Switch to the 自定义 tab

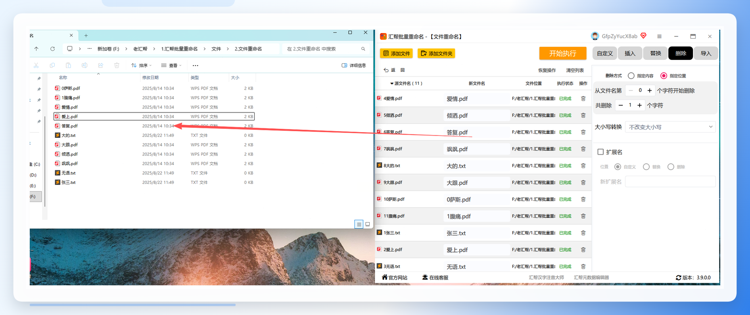tap(605, 53)
